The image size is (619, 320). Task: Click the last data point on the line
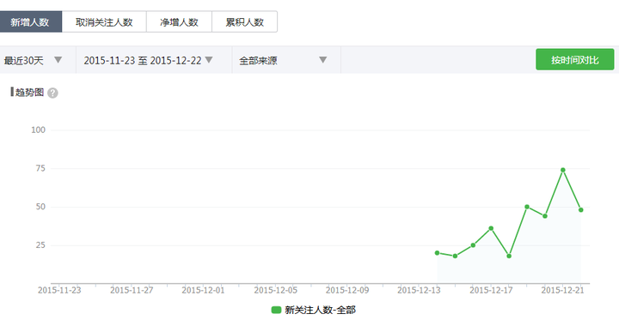pyautogui.click(x=580, y=209)
